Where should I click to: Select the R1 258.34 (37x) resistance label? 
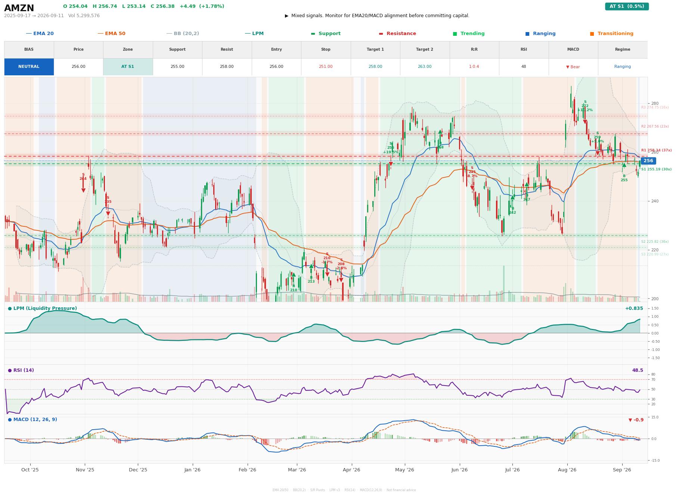tap(656, 150)
